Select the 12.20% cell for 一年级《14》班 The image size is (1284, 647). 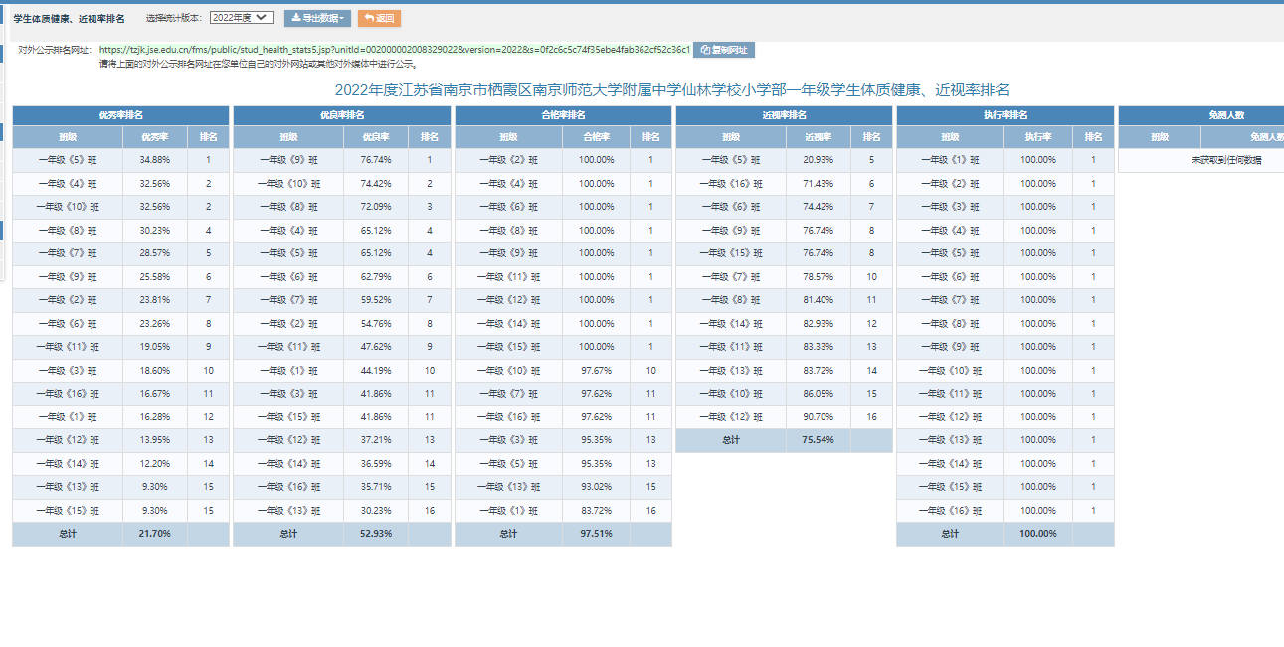pos(155,464)
